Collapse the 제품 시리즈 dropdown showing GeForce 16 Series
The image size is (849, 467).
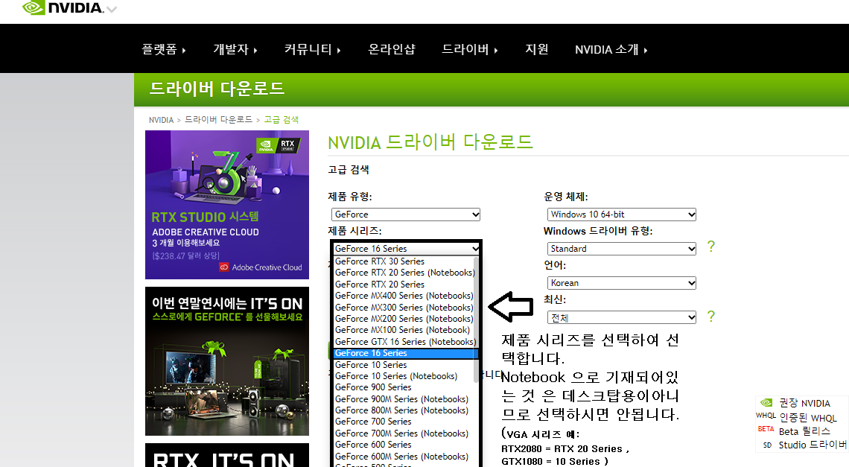(406, 249)
